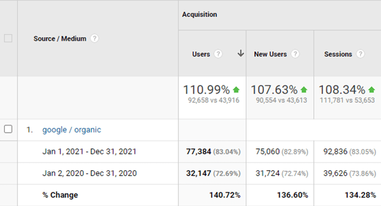This screenshot has height=206, width=381.
Task: Click help icon beside New Users
Action: pyautogui.click(x=295, y=54)
